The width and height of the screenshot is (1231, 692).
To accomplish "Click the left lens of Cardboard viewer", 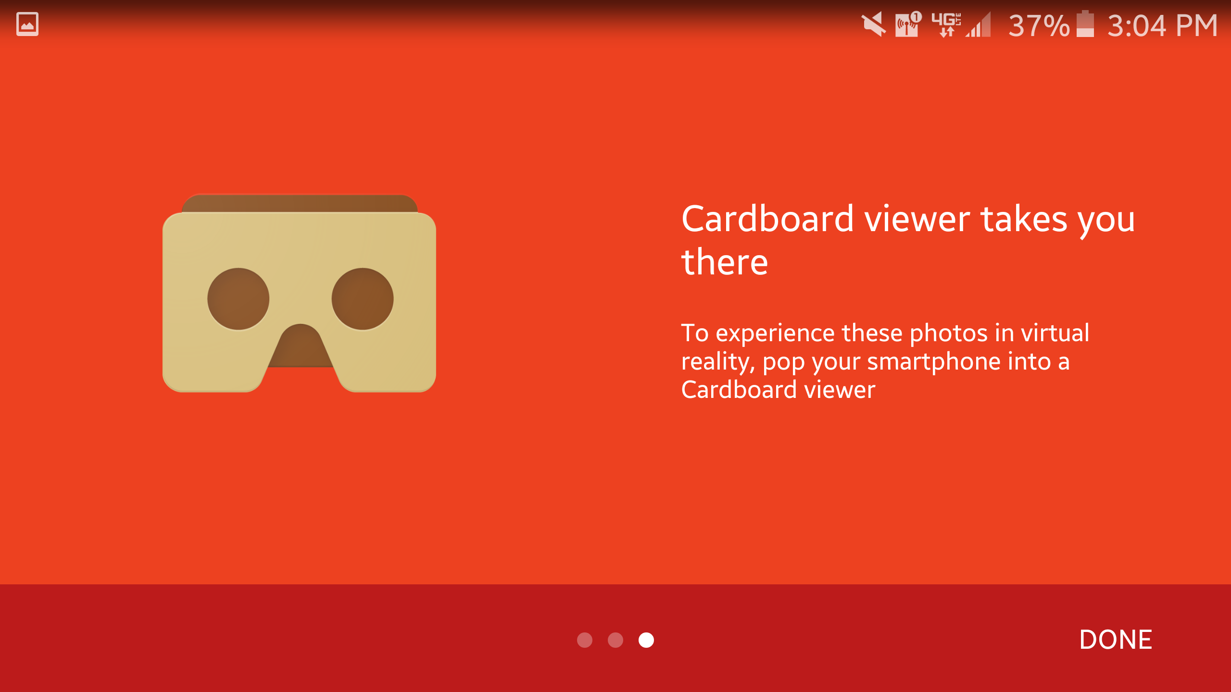I will pos(238,299).
